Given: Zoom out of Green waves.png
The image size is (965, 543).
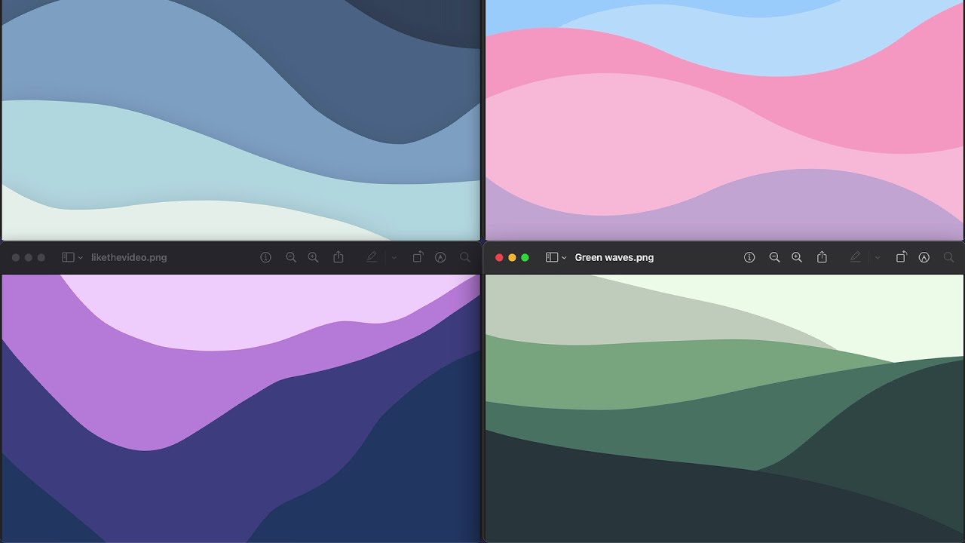Looking at the screenshot, I should [x=774, y=257].
